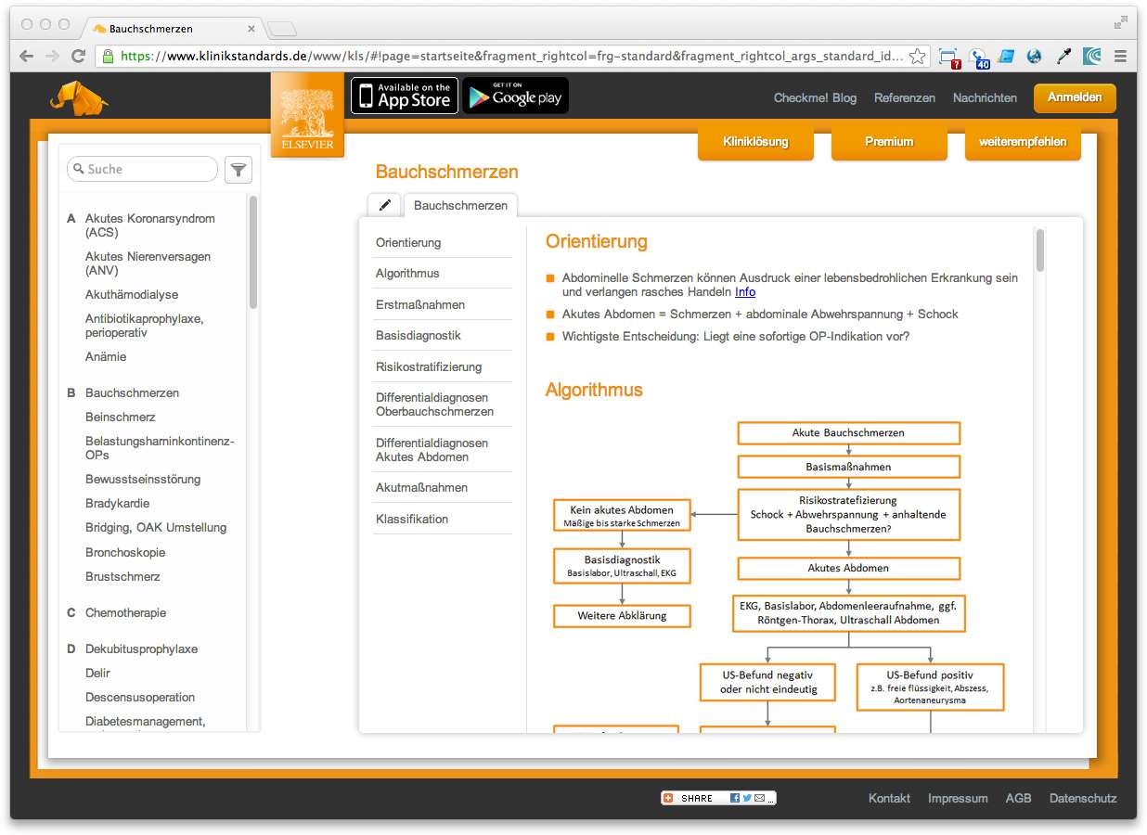1147x835 pixels.
Task: Open the Datenschutz footer link
Action: 1083,798
